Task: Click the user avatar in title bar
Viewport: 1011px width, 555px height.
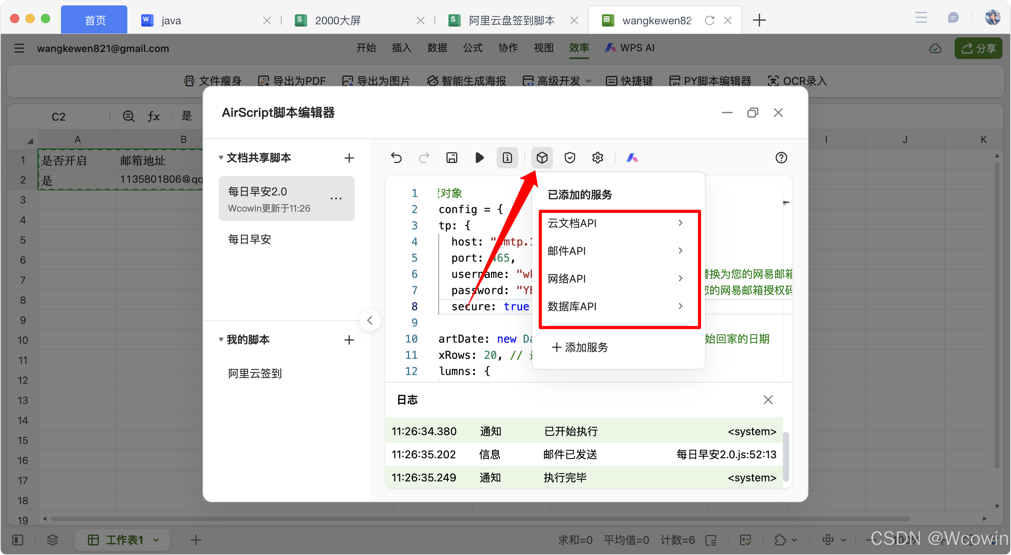Action: point(992,18)
